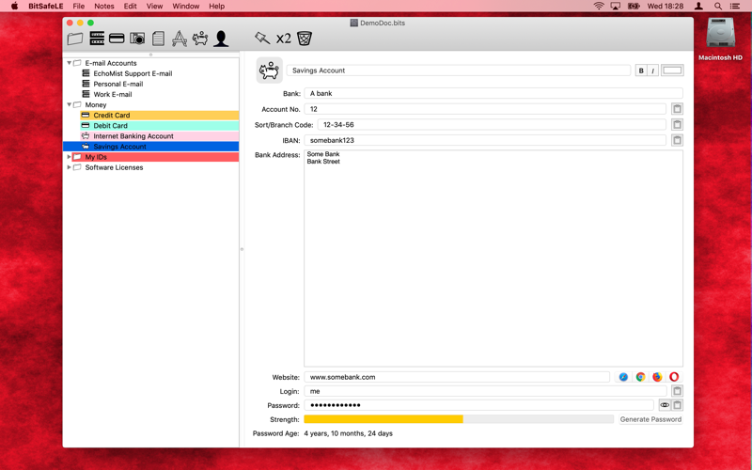The width and height of the screenshot is (752, 470).
Task: Open website in Chrome browser icon
Action: tap(640, 377)
